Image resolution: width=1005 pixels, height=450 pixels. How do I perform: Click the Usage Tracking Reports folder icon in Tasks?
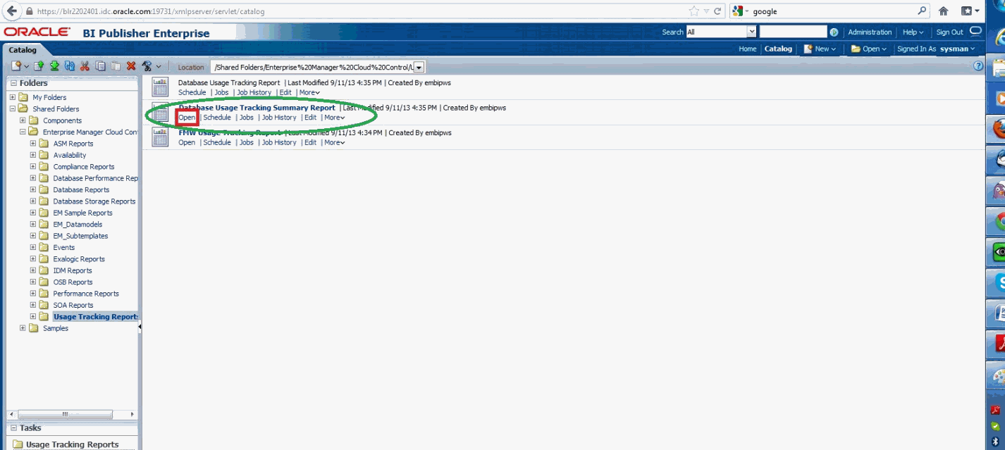18,444
